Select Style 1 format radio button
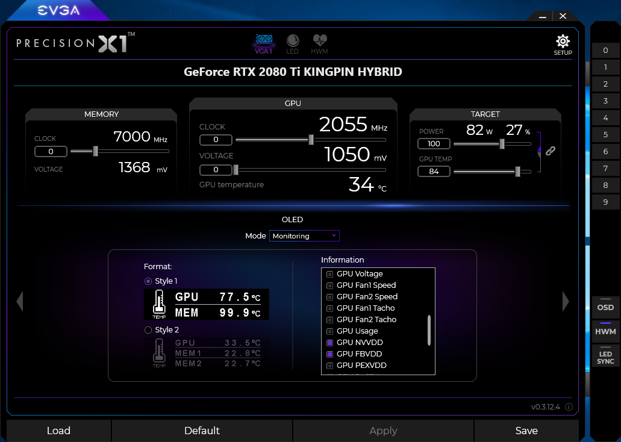The image size is (621, 442). (148, 281)
